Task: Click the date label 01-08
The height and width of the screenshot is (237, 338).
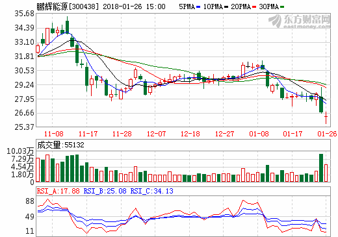Action: [x=259, y=134]
